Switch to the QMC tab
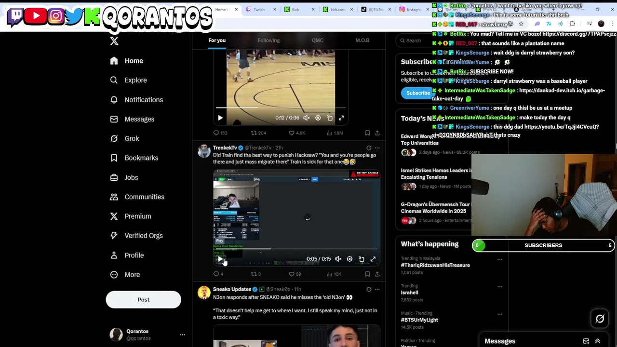The height and width of the screenshot is (347, 617). pyautogui.click(x=317, y=40)
